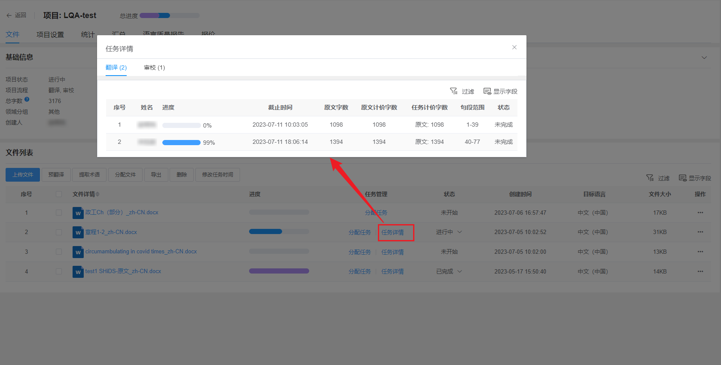Screen dimensions: 721x365
Task: Toggle the select-all checkbox in file list header
Action: click(x=59, y=195)
